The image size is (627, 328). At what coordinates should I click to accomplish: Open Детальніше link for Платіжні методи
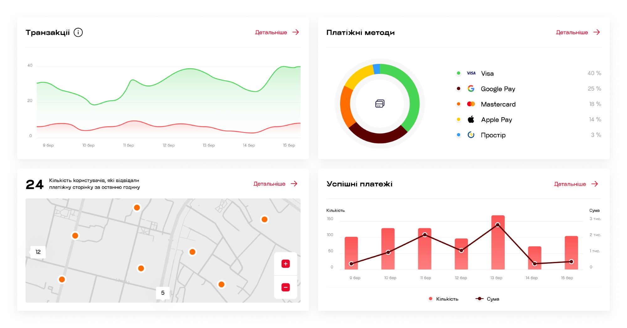(578, 32)
